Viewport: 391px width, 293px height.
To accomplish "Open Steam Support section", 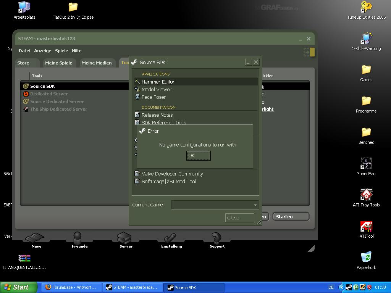I will [217, 240].
